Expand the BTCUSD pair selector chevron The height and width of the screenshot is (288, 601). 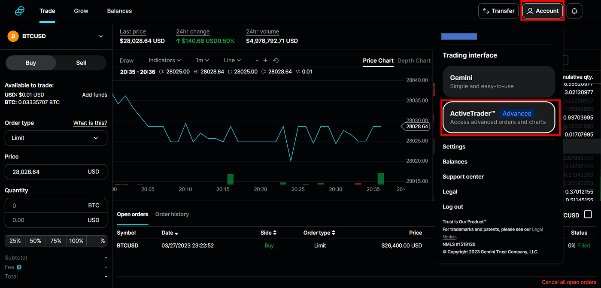pos(101,36)
